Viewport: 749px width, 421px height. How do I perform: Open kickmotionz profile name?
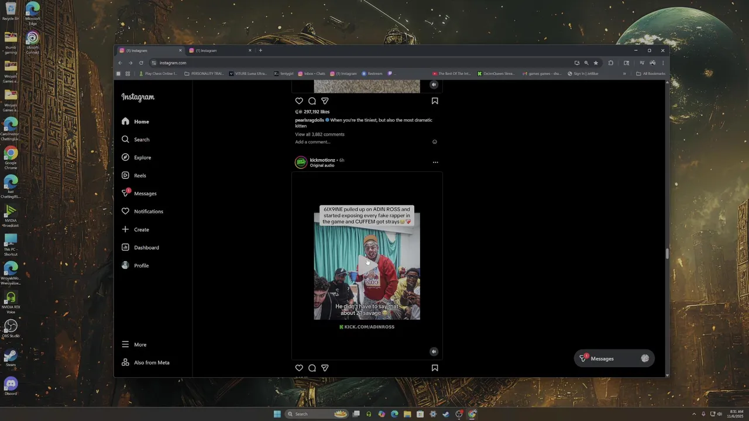322,160
